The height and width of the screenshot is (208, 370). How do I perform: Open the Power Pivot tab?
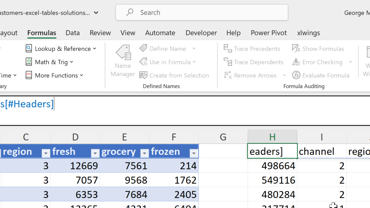tap(269, 33)
